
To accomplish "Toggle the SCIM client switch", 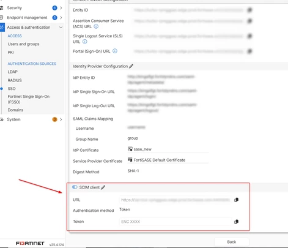I will pos(75,187).
